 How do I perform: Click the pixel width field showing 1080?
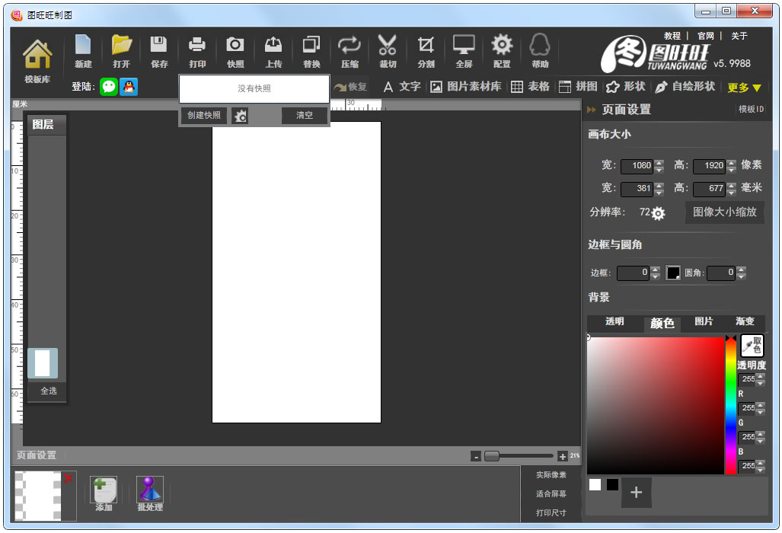[637, 165]
